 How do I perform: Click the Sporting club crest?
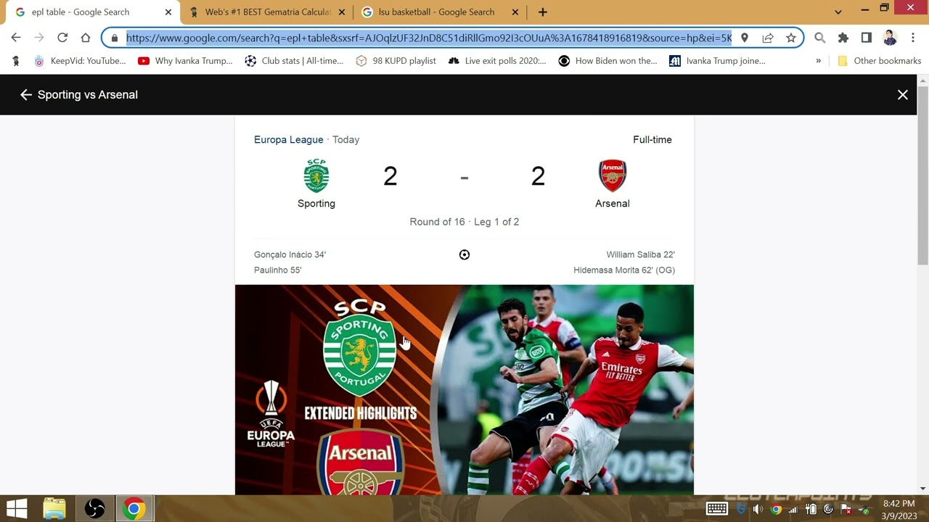[316, 175]
